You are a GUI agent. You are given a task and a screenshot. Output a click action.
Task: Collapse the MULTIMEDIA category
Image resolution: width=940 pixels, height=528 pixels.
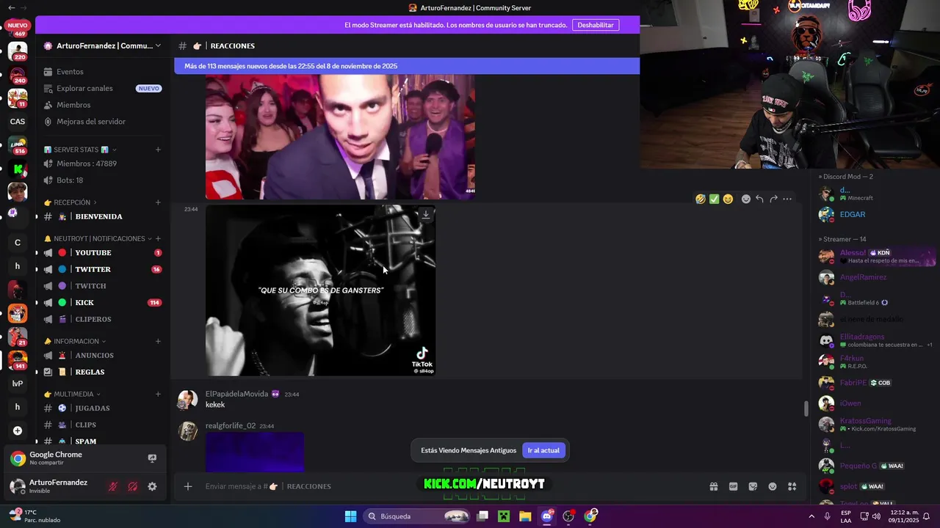click(x=73, y=394)
